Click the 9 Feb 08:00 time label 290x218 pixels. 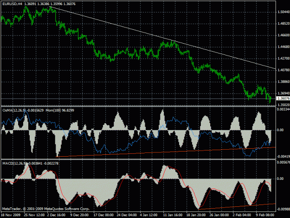(x=265, y=215)
